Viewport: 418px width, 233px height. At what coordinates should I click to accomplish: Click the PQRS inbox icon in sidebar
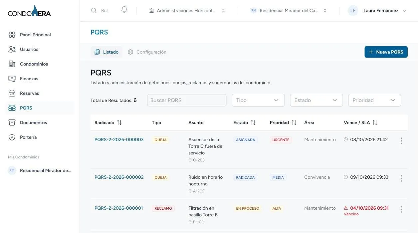12,108
